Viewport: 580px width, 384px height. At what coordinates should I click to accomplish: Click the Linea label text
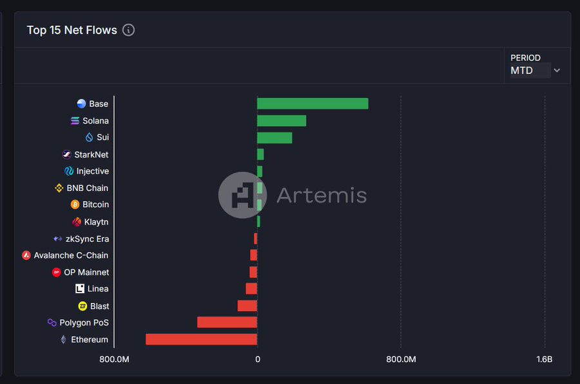pyautogui.click(x=98, y=288)
